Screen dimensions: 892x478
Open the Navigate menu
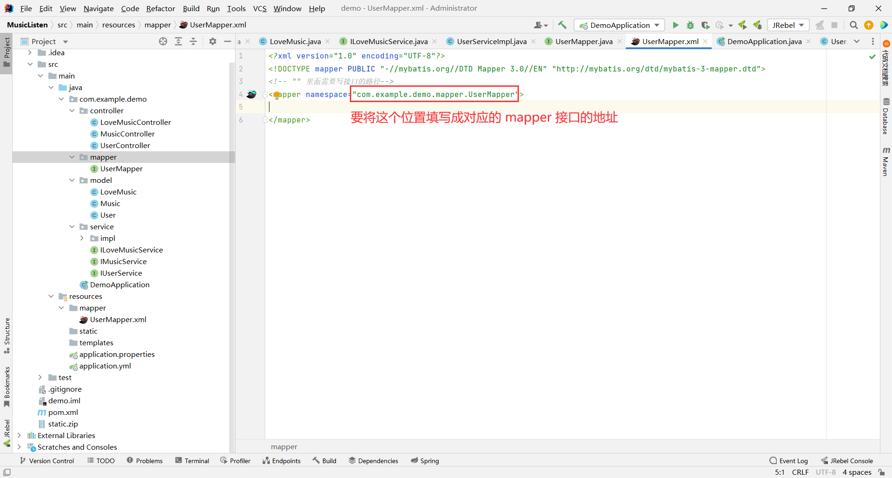98,8
